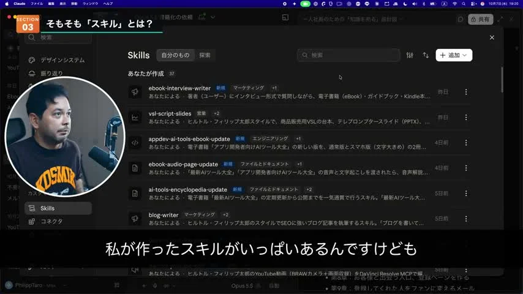Click the 共有 share button

tap(480, 20)
